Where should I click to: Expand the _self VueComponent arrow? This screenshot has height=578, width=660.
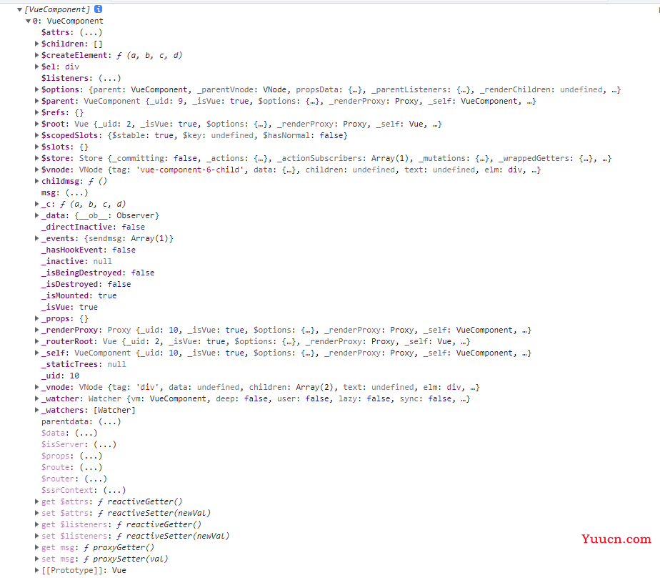pyautogui.click(x=36, y=353)
